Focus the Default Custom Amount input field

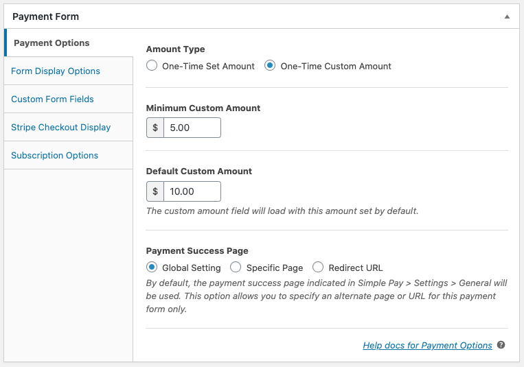[192, 191]
